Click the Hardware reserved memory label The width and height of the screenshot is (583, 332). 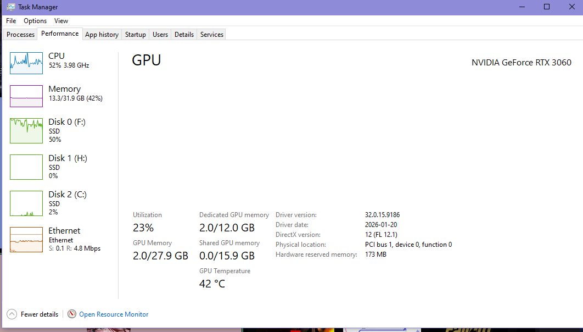(x=316, y=254)
